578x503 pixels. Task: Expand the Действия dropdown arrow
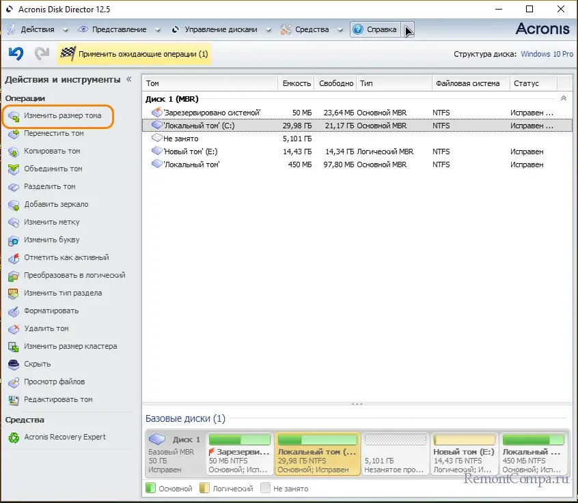(66, 30)
